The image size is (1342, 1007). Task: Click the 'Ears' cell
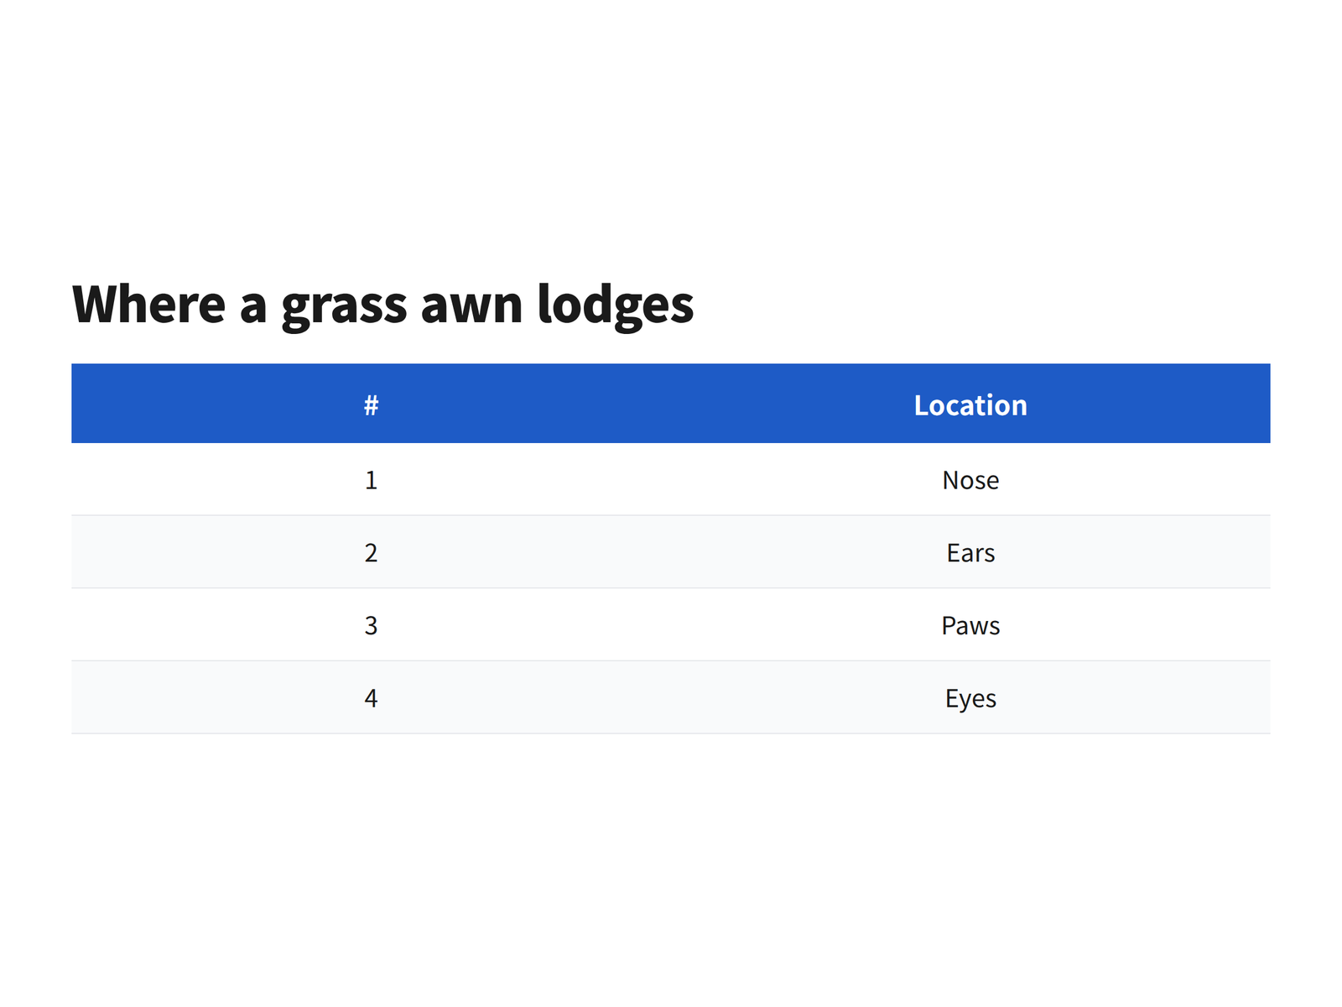pyautogui.click(x=970, y=553)
